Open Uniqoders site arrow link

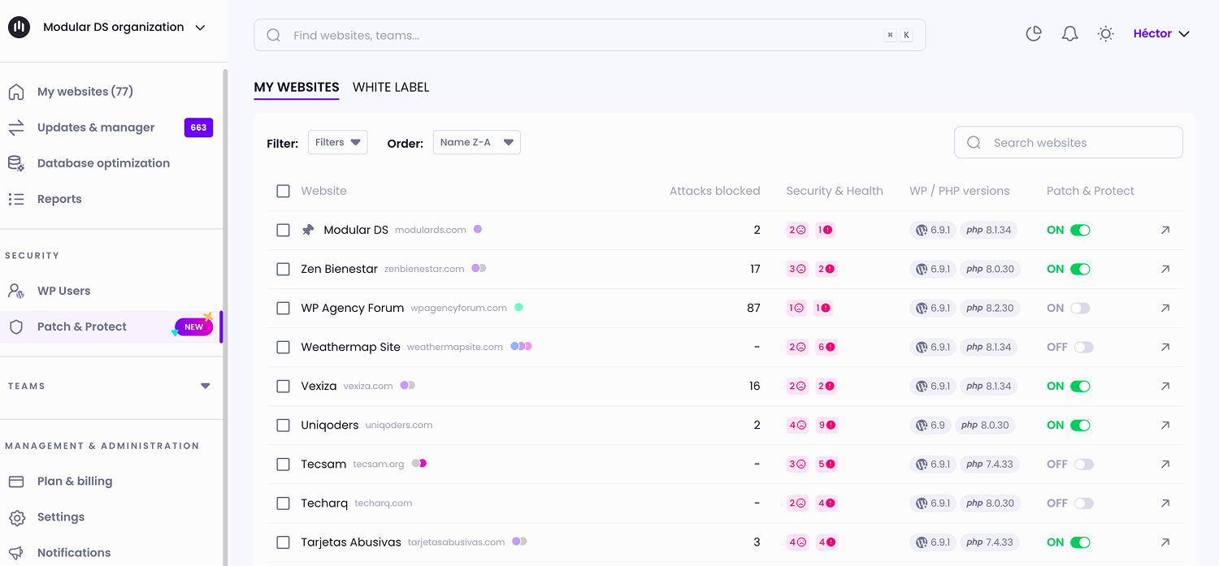click(x=1165, y=425)
